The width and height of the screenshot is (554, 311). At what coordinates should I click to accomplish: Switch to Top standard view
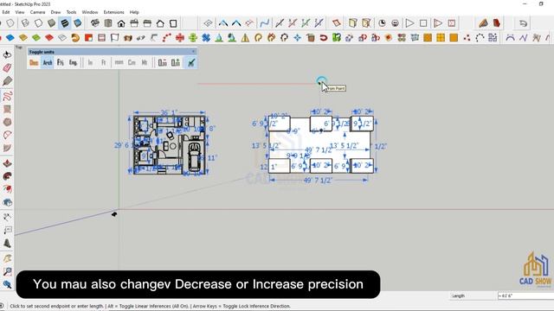tap(108, 23)
